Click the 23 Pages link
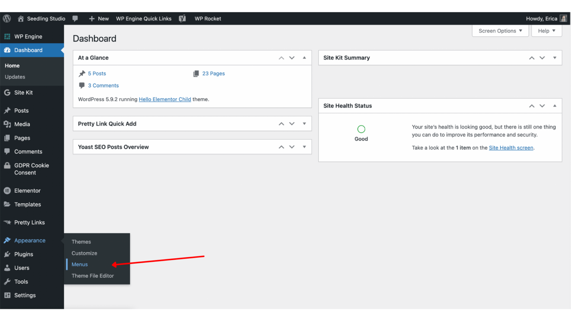Image resolution: width=571 pixels, height=321 pixels. coord(214,73)
